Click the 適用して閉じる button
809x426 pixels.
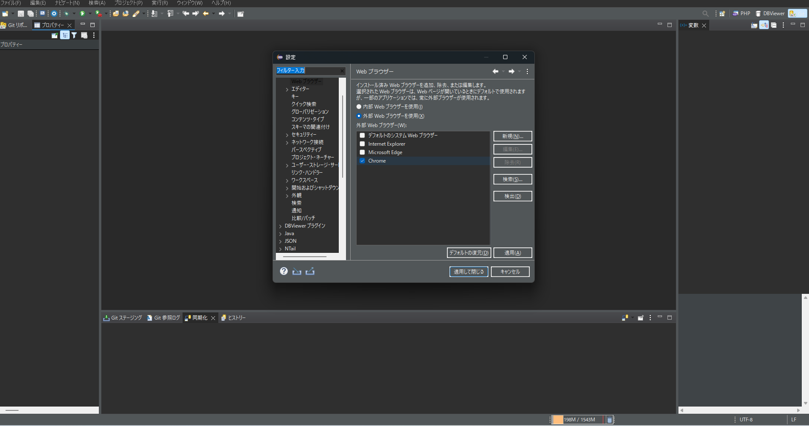pyautogui.click(x=469, y=271)
